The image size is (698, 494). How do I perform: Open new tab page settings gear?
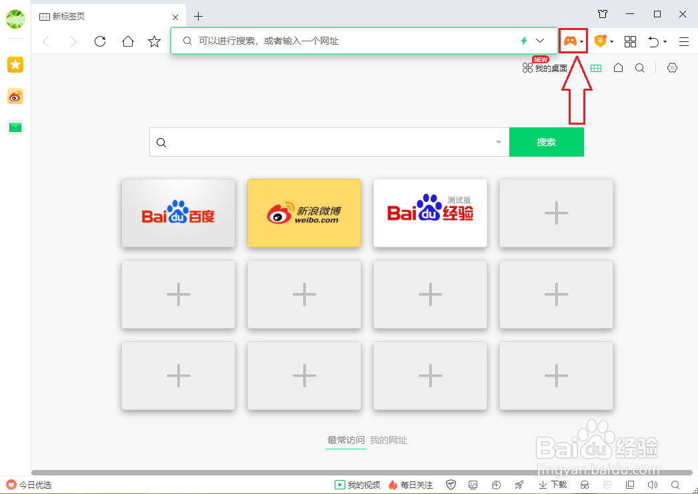pos(672,67)
